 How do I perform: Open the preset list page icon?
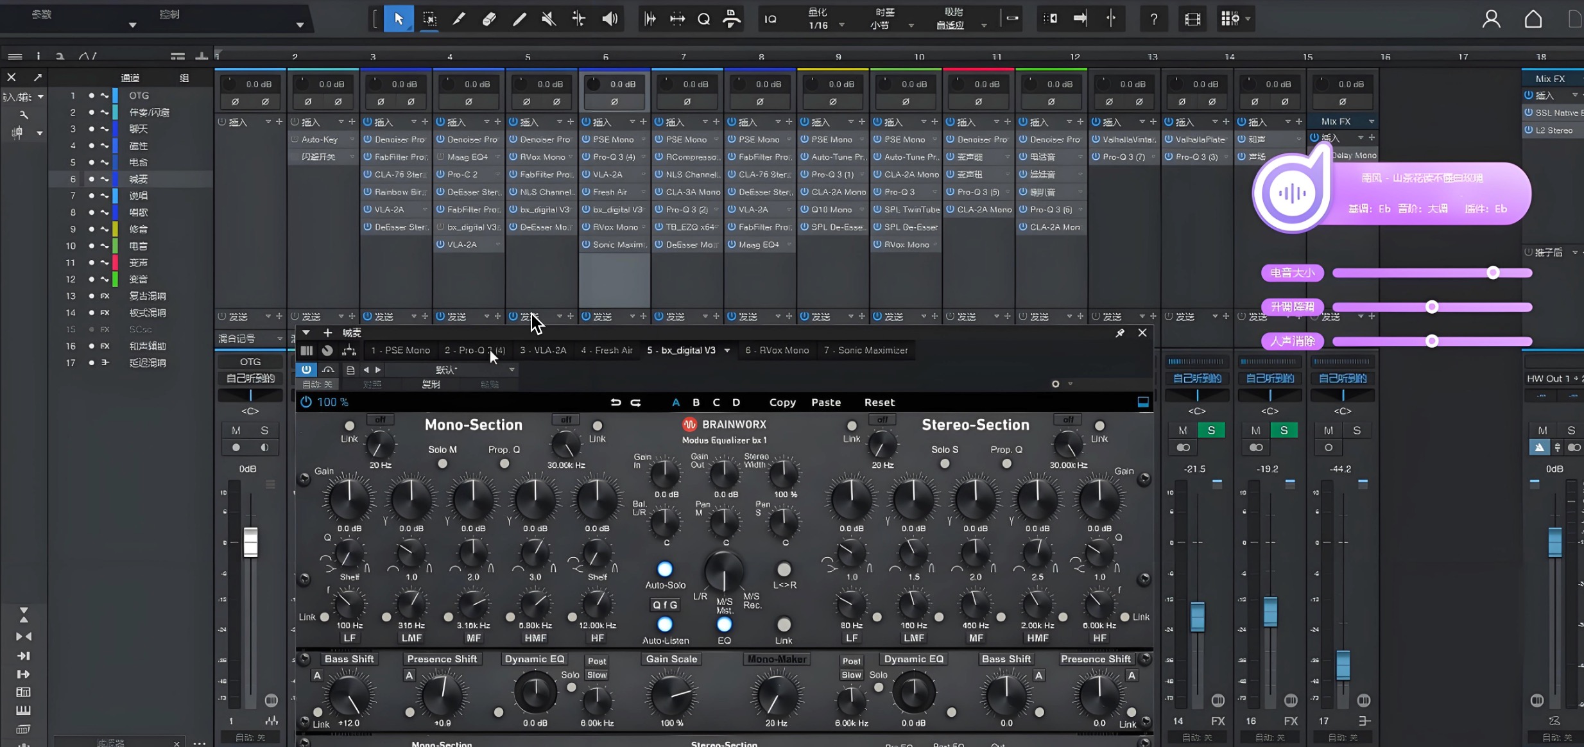pos(350,370)
